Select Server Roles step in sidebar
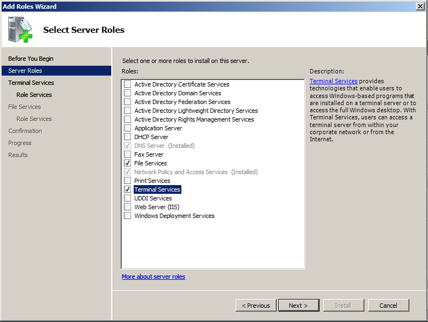This screenshot has width=428, height=322. pos(25,71)
